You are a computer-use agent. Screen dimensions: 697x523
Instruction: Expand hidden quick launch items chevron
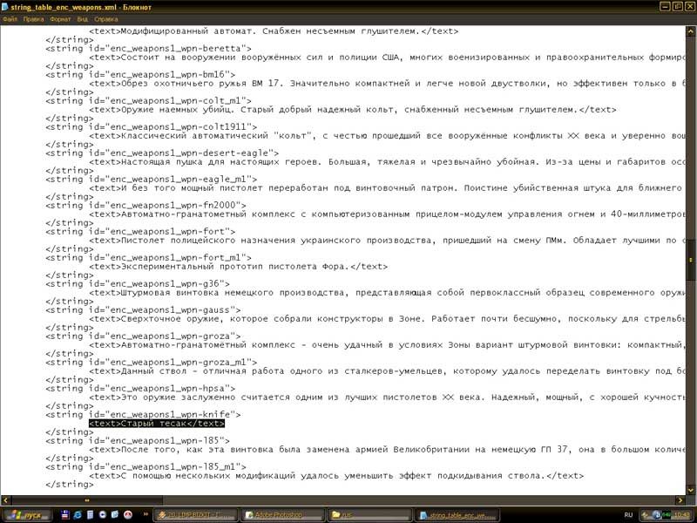[x=145, y=514]
